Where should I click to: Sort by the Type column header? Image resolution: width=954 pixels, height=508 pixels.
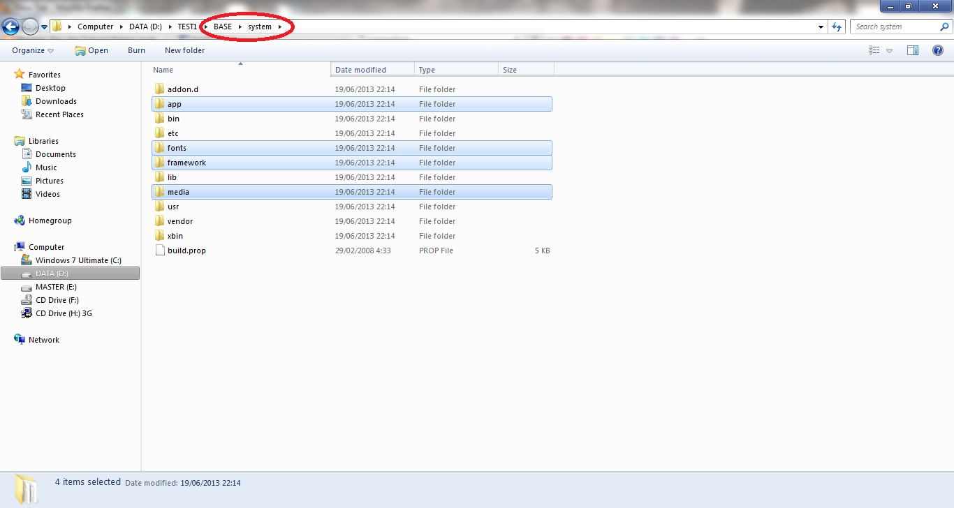tap(457, 70)
